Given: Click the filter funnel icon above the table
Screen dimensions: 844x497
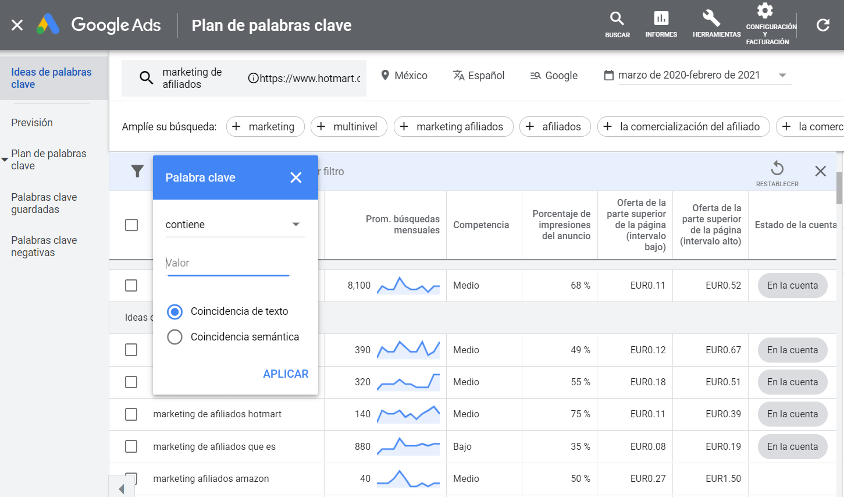Looking at the screenshot, I should (137, 171).
